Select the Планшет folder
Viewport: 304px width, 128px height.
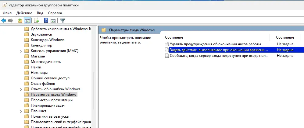[39, 111]
